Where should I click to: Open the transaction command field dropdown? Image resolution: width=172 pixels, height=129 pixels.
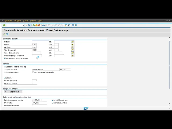click(23, 25)
